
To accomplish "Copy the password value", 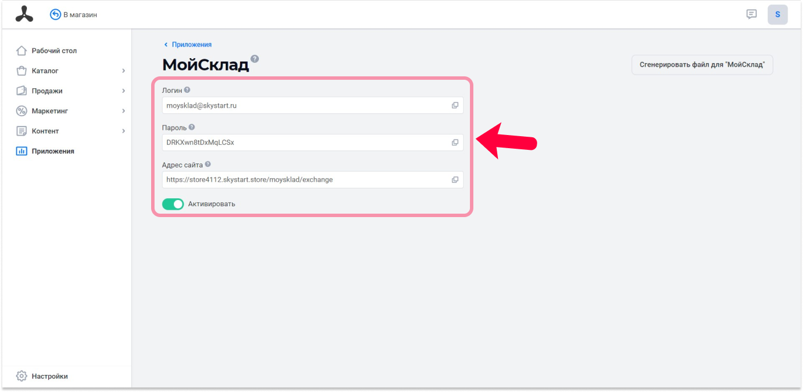I will coord(455,142).
